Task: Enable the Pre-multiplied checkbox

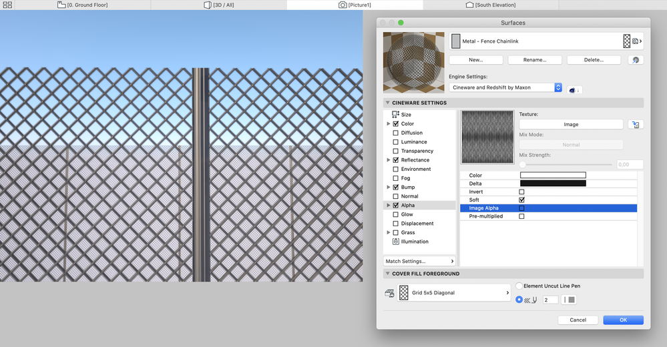Action: 521,216
